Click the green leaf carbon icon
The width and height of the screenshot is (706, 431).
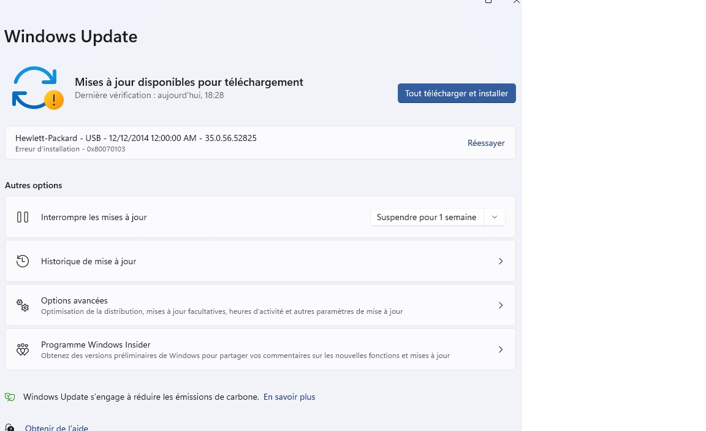(10, 397)
